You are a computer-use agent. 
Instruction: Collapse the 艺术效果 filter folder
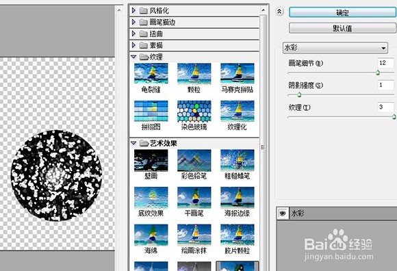click(x=133, y=143)
